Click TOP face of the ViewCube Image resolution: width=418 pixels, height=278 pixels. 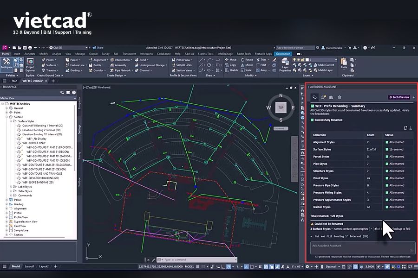pyautogui.click(x=281, y=107)
